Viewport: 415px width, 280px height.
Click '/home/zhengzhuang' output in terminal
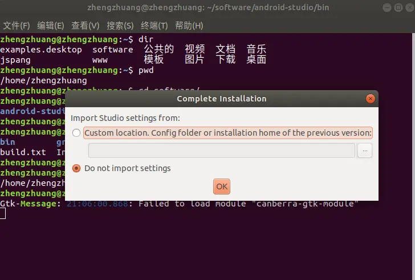click(x=44, y=80)
